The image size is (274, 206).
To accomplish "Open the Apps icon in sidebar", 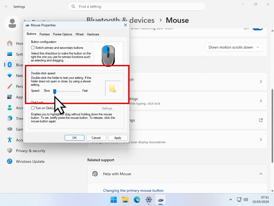I will click(10, 97).
